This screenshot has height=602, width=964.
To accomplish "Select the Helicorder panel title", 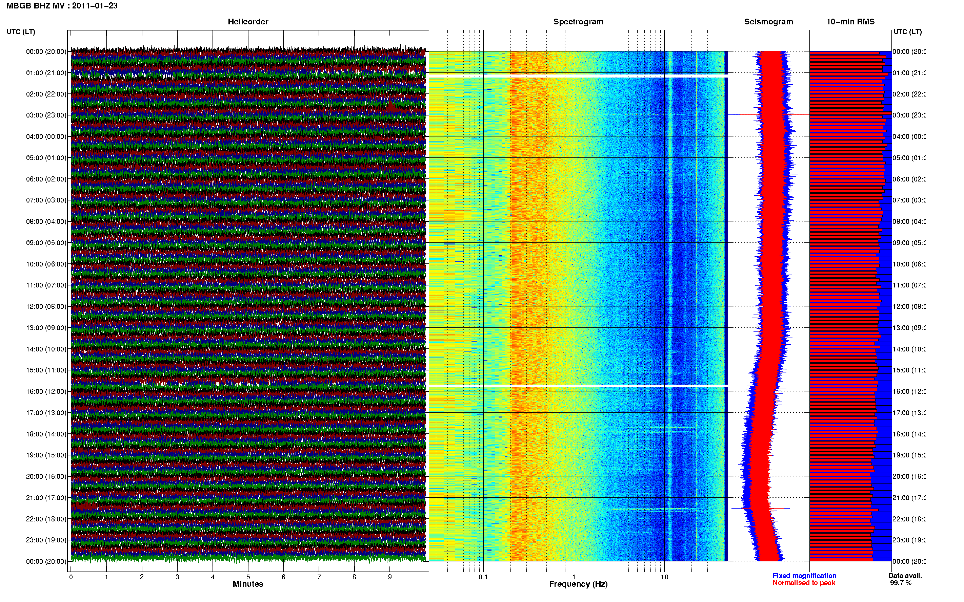I will pyautogui.click(x=248, y=22).
